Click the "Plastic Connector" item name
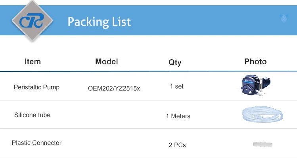 coord(36,143)
